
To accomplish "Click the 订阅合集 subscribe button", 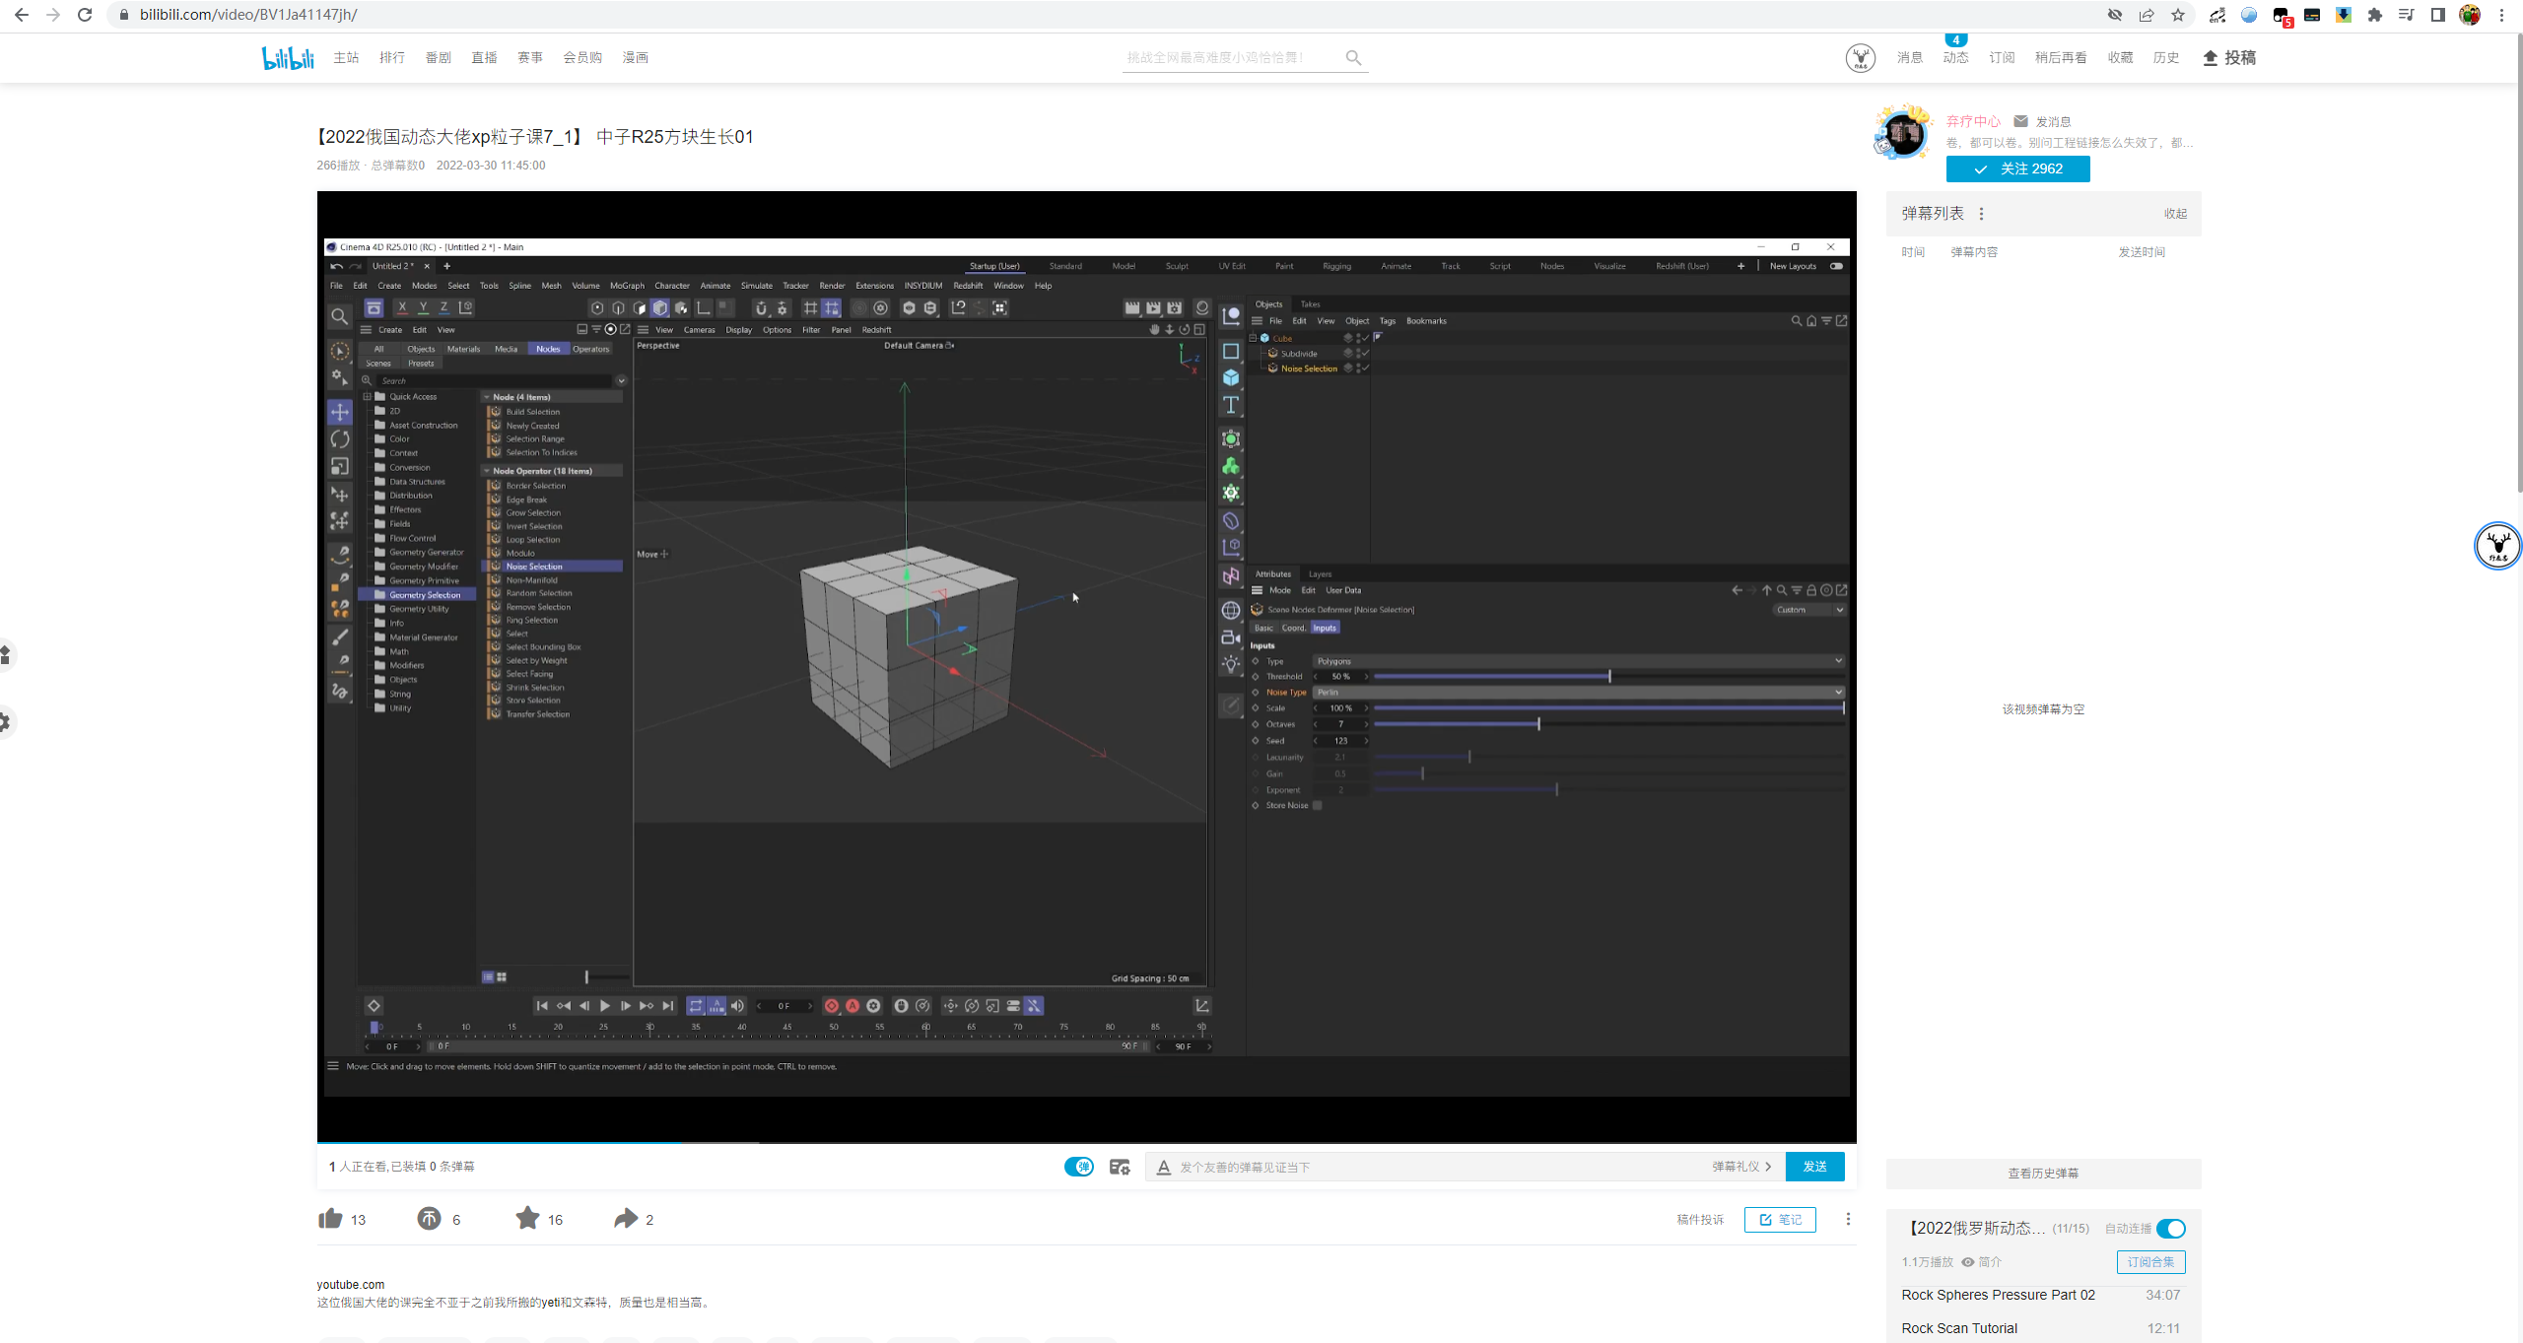I will coord(2150,1262).
